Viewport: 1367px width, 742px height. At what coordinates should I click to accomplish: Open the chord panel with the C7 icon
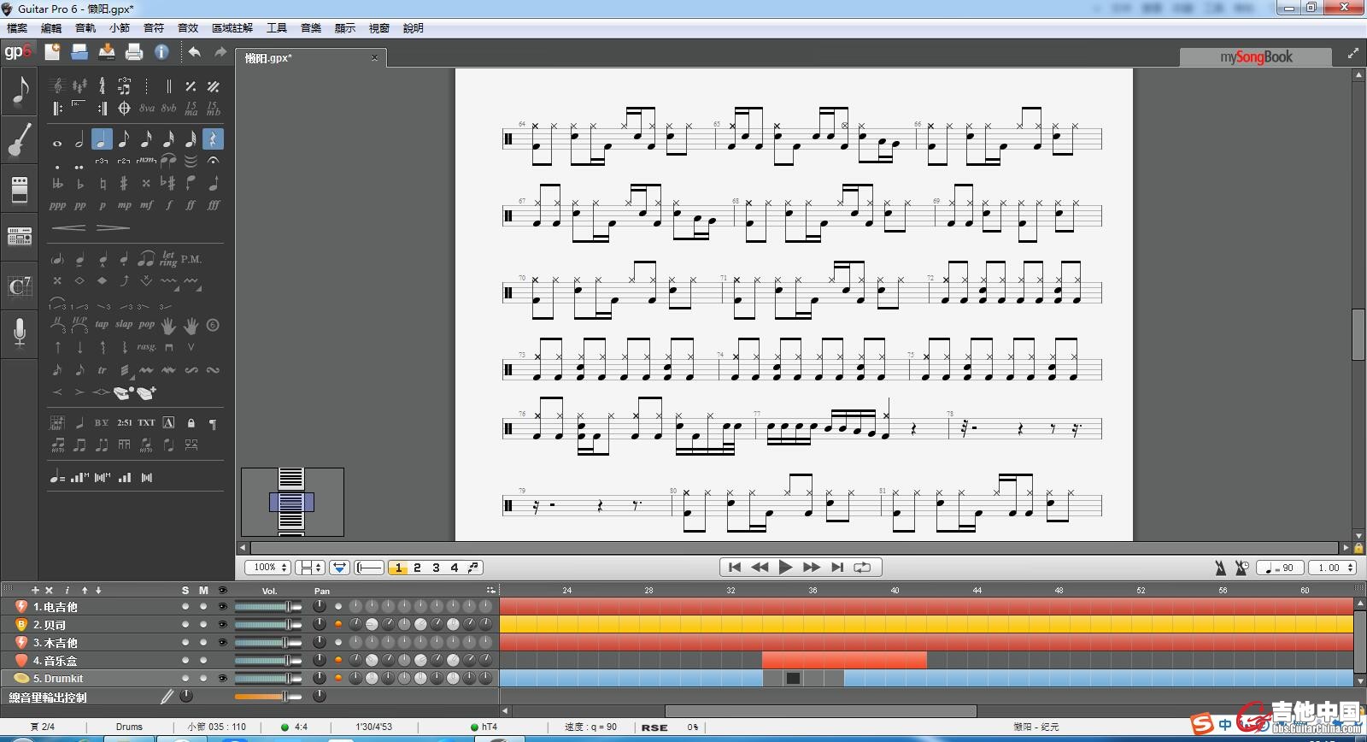[19, 286]
